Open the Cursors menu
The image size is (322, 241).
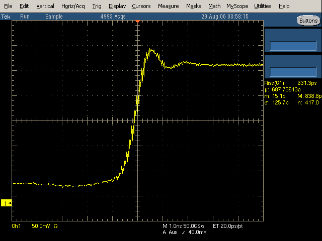(141, 6)
